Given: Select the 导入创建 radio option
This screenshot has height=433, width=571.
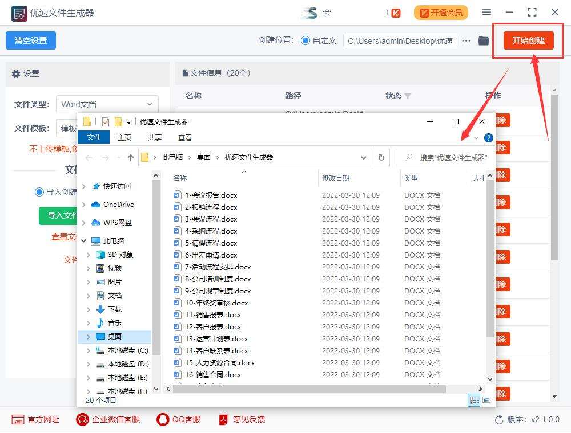Looking at the screenshot, I should (39, 192).
